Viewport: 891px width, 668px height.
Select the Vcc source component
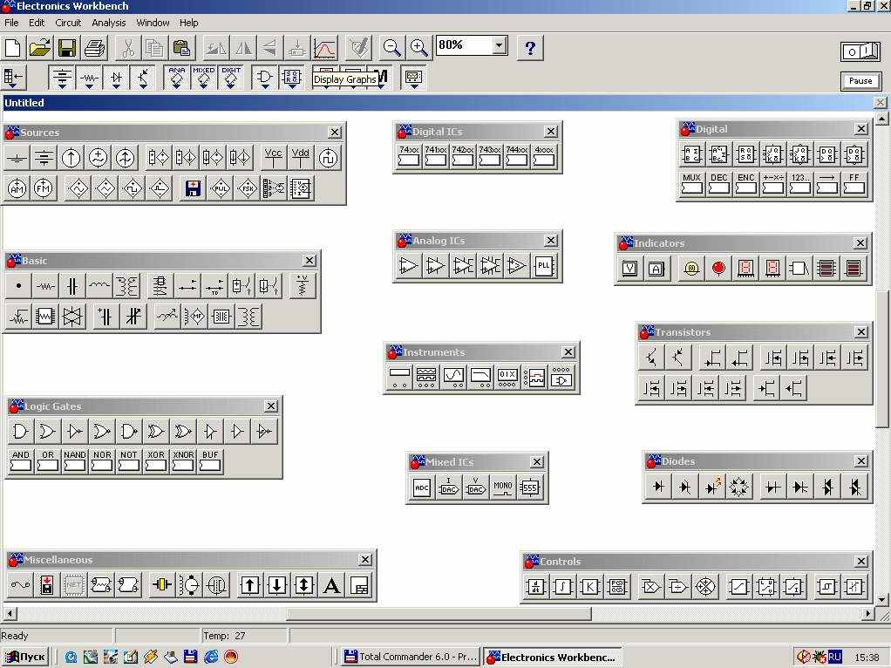click(274, 158)
